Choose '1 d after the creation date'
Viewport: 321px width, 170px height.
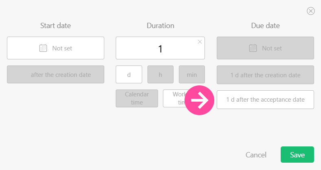(x=265, y=75)
